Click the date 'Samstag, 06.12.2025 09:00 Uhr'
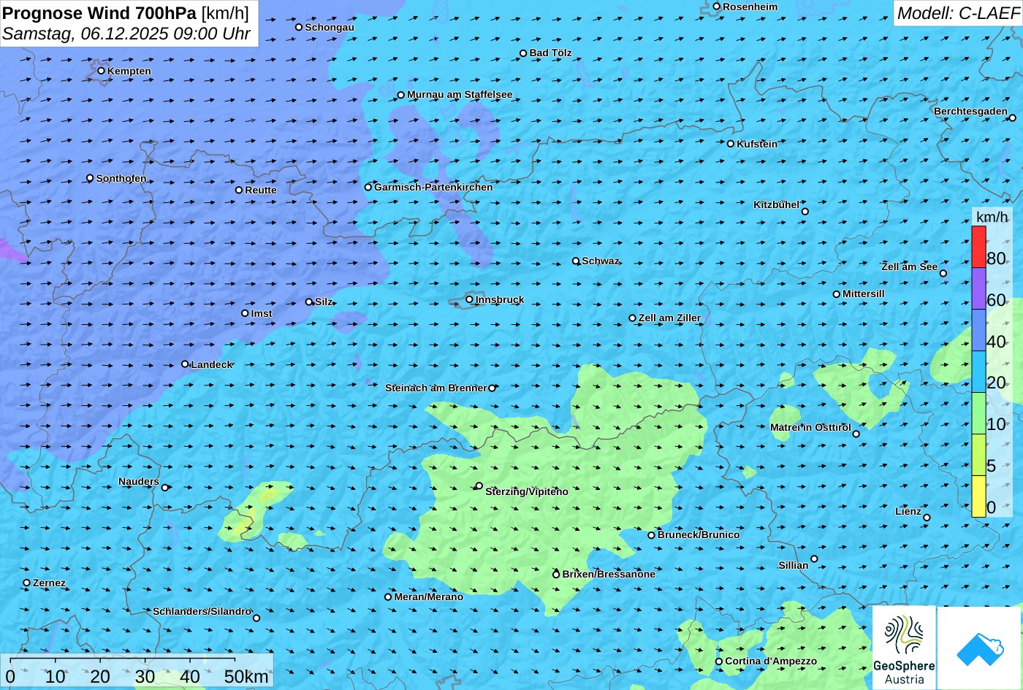The height and width of the screenshot is (690, 1023). click(126, 34)
